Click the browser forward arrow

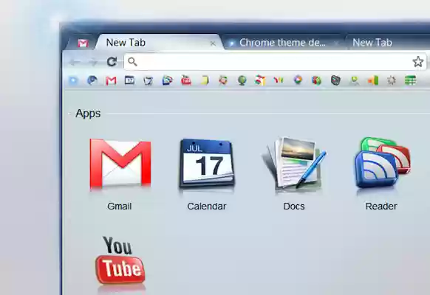[94, 62]
